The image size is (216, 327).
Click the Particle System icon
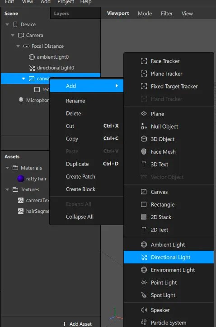(144, 322)
